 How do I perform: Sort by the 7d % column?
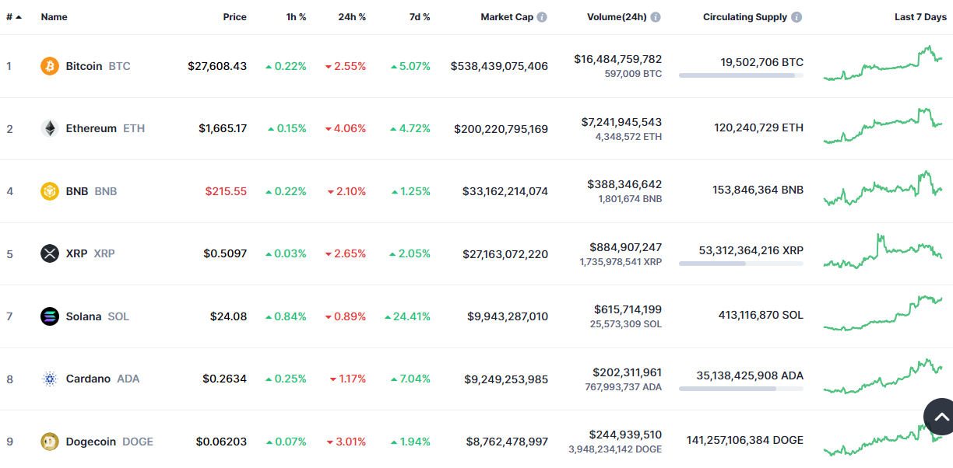419,17
